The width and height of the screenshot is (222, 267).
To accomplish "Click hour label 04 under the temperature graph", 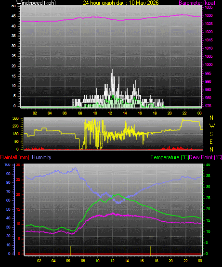I will [x=53, y=261].
